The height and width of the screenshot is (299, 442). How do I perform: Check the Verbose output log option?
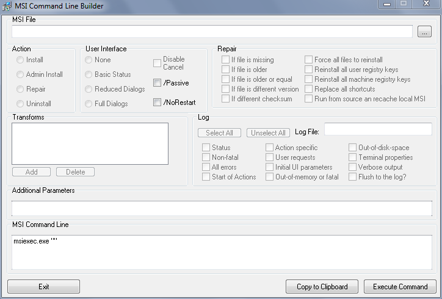[x=353, y=167]
